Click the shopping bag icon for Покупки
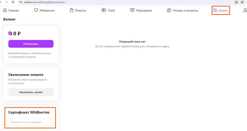247x131 pixels. (x=72, y=10)
